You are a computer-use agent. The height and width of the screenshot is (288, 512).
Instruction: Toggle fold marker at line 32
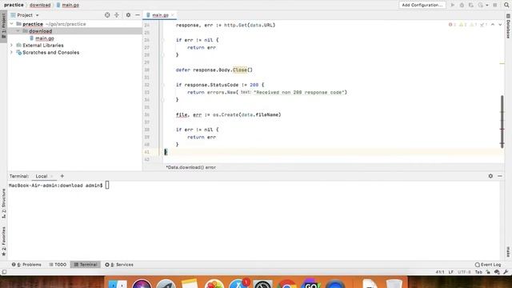(x=163, y=85)
